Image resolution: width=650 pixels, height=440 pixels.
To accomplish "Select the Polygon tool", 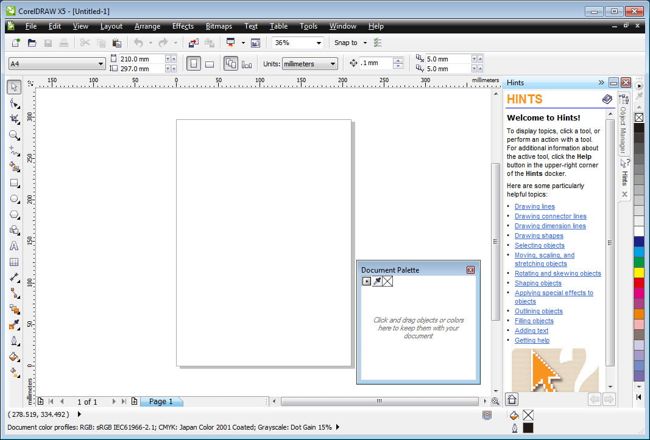I will pos(14,215).
